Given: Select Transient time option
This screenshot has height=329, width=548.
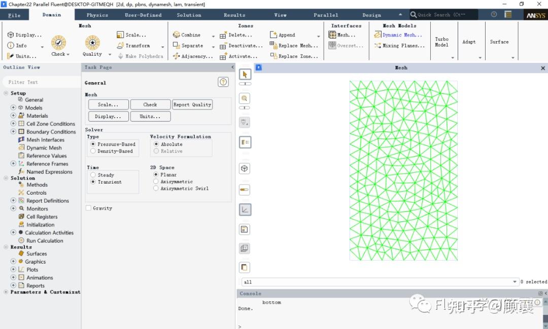Looking at the screenshot, I should [93, 181].
